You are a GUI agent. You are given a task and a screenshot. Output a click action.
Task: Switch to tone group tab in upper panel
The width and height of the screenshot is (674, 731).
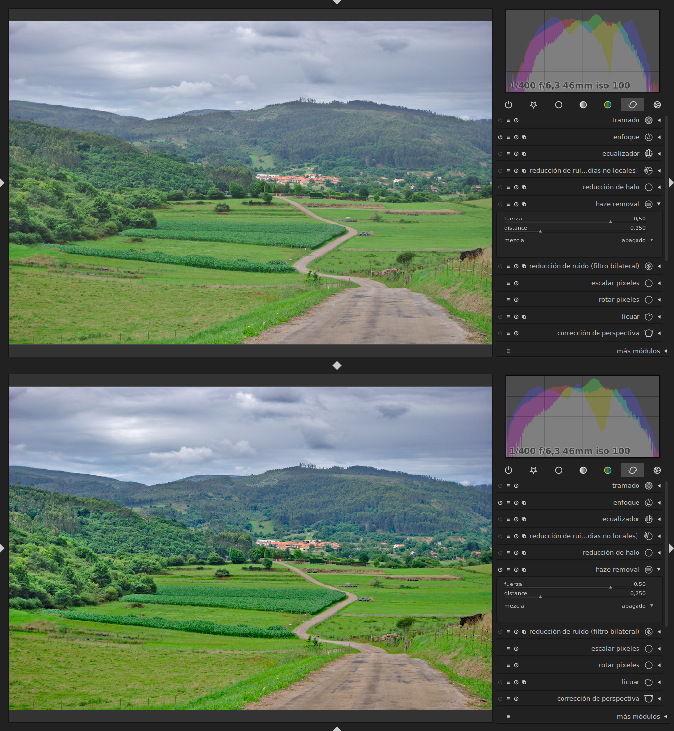click(583, 105)
